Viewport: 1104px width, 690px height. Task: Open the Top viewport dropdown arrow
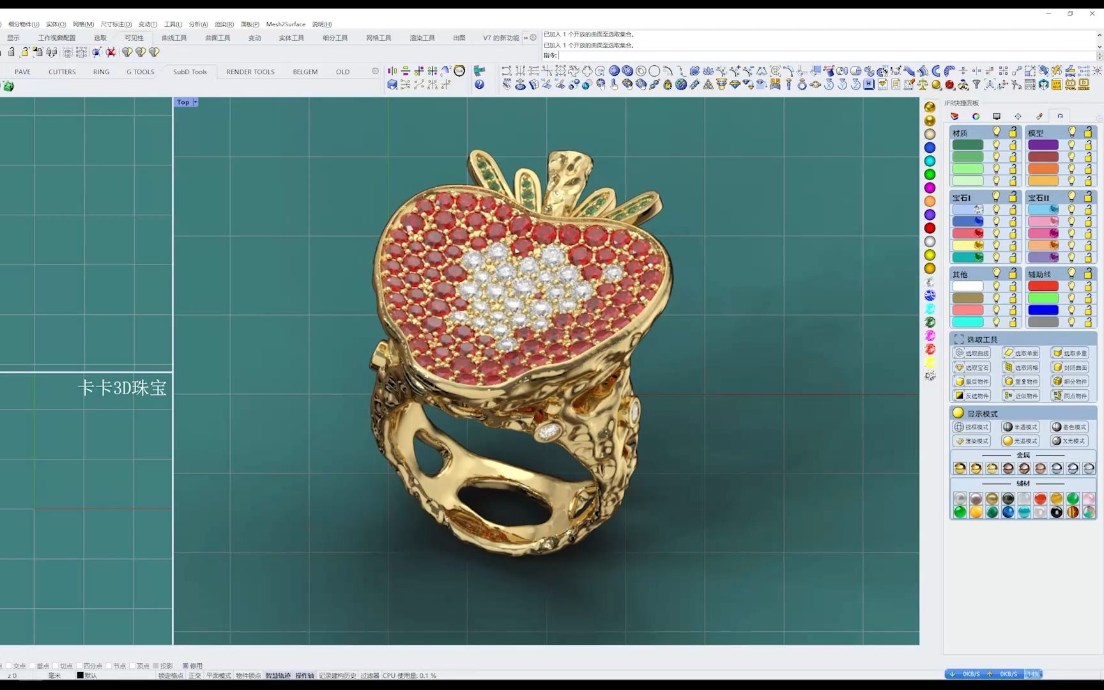click(195, 102)
